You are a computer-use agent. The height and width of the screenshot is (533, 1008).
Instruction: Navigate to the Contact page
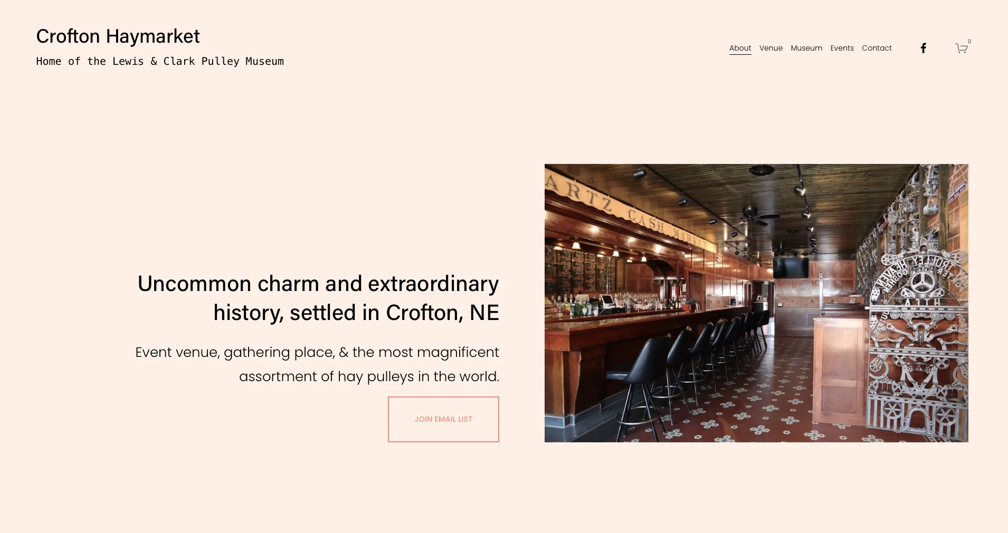[877, 48]
